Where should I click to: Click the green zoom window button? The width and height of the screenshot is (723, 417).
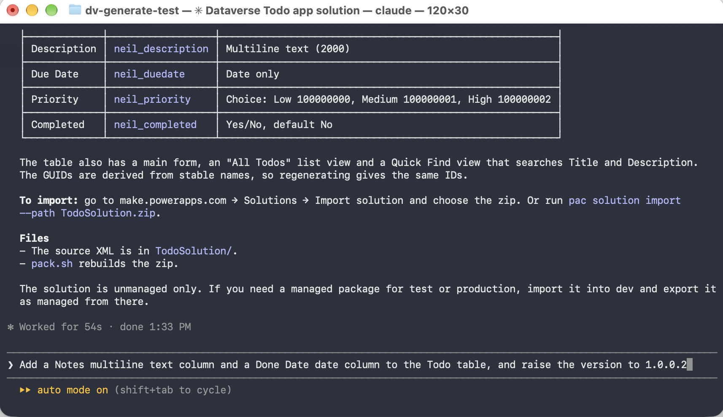[x=51, y=10]
